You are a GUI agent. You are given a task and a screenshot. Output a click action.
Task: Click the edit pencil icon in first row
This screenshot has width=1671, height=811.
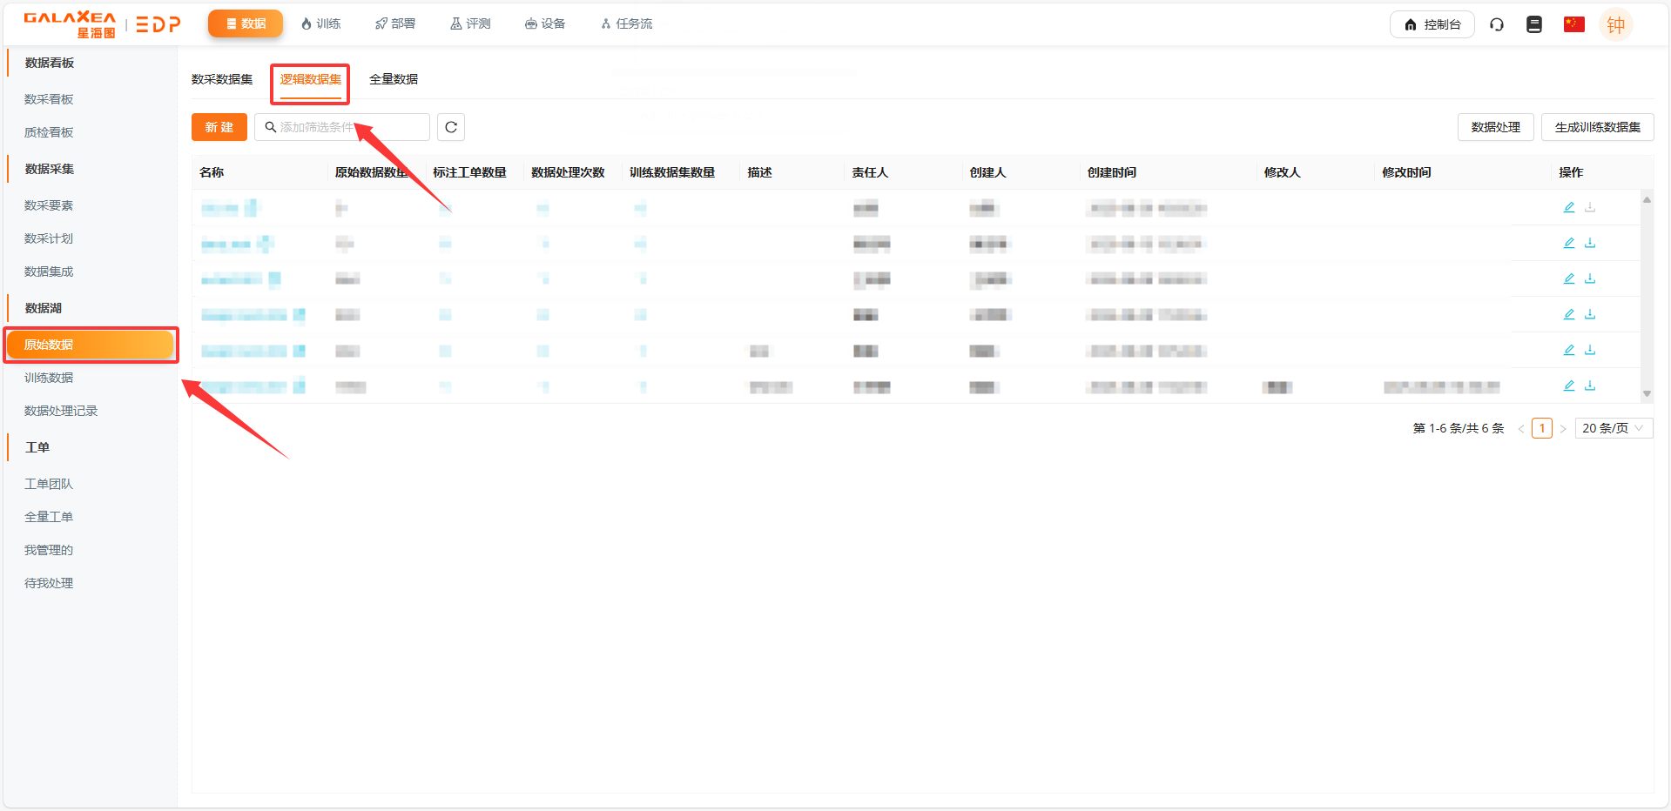click(x=1569, y=207)
